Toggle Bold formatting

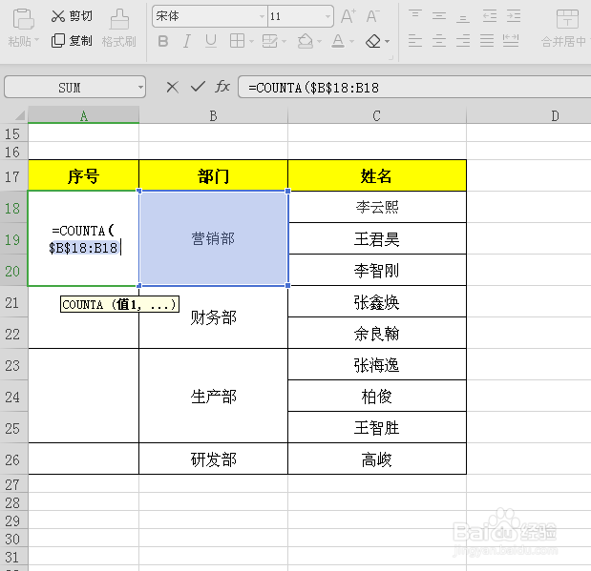[x=163, y=41]
